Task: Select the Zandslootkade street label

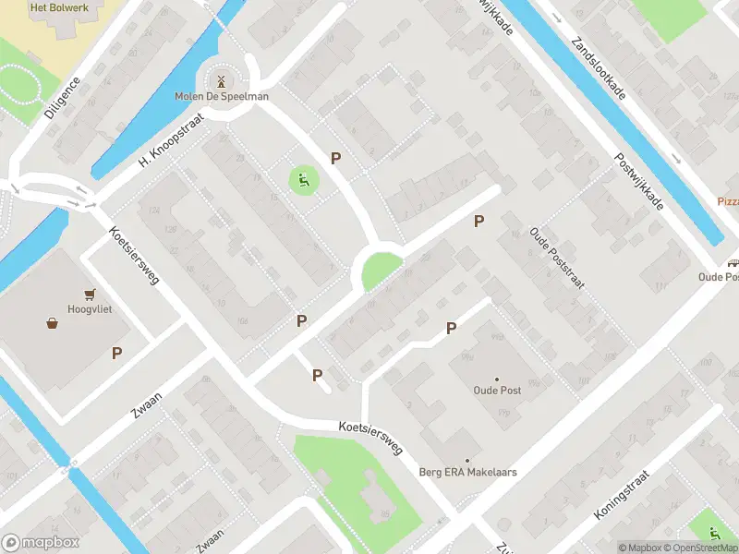Action: [599, 68]
